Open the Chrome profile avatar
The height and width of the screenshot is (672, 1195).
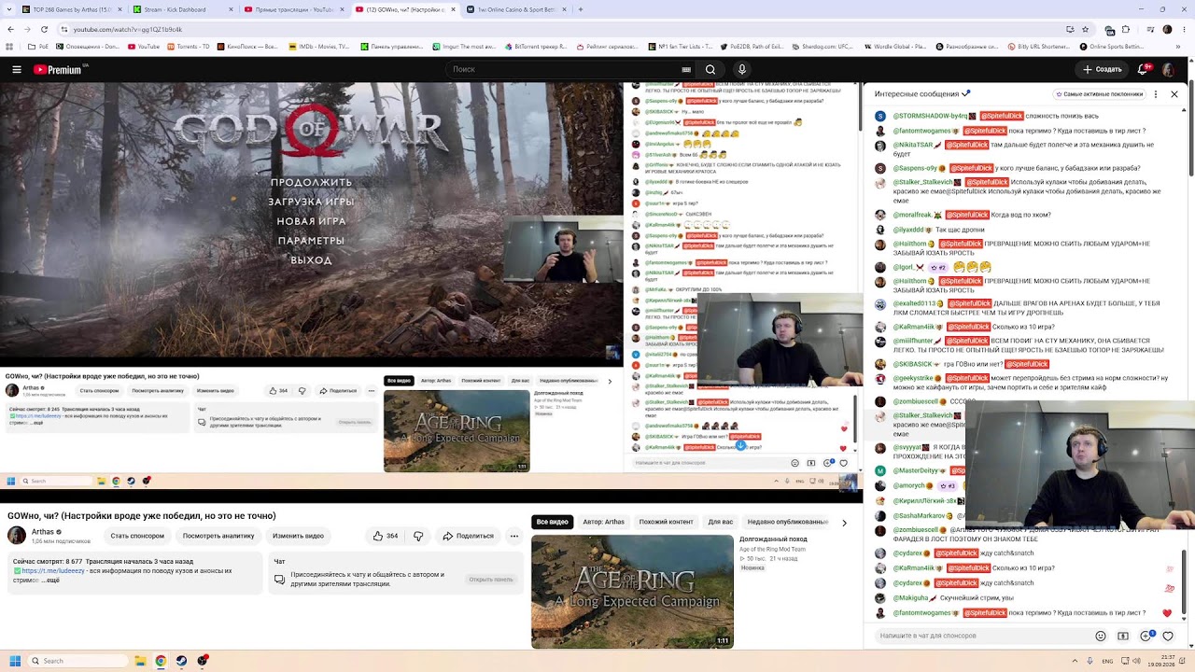[x=1167, y=30]
